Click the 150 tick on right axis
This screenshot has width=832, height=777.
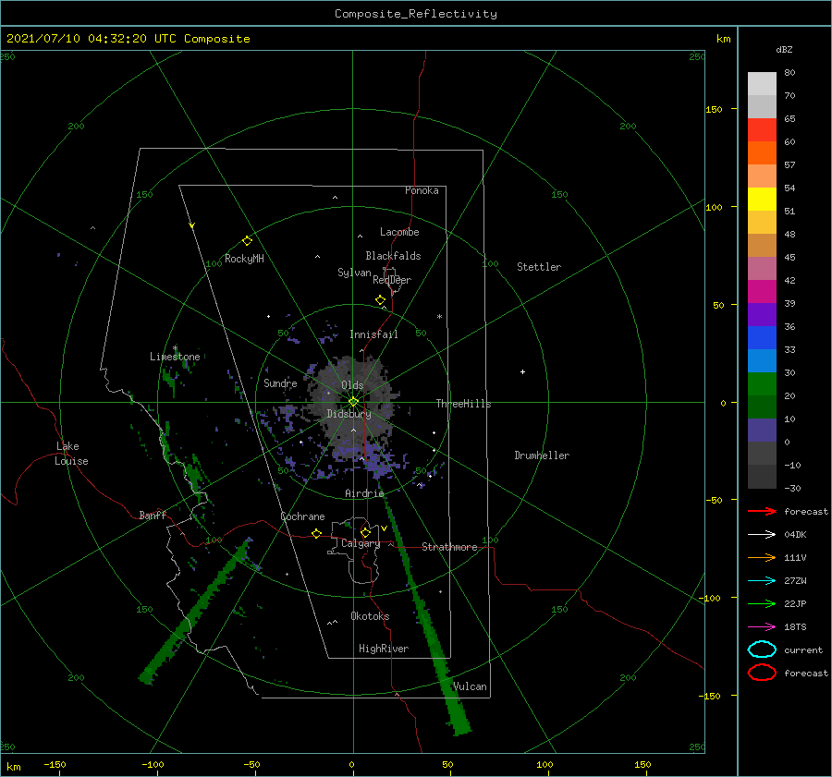tap(714, 109)
